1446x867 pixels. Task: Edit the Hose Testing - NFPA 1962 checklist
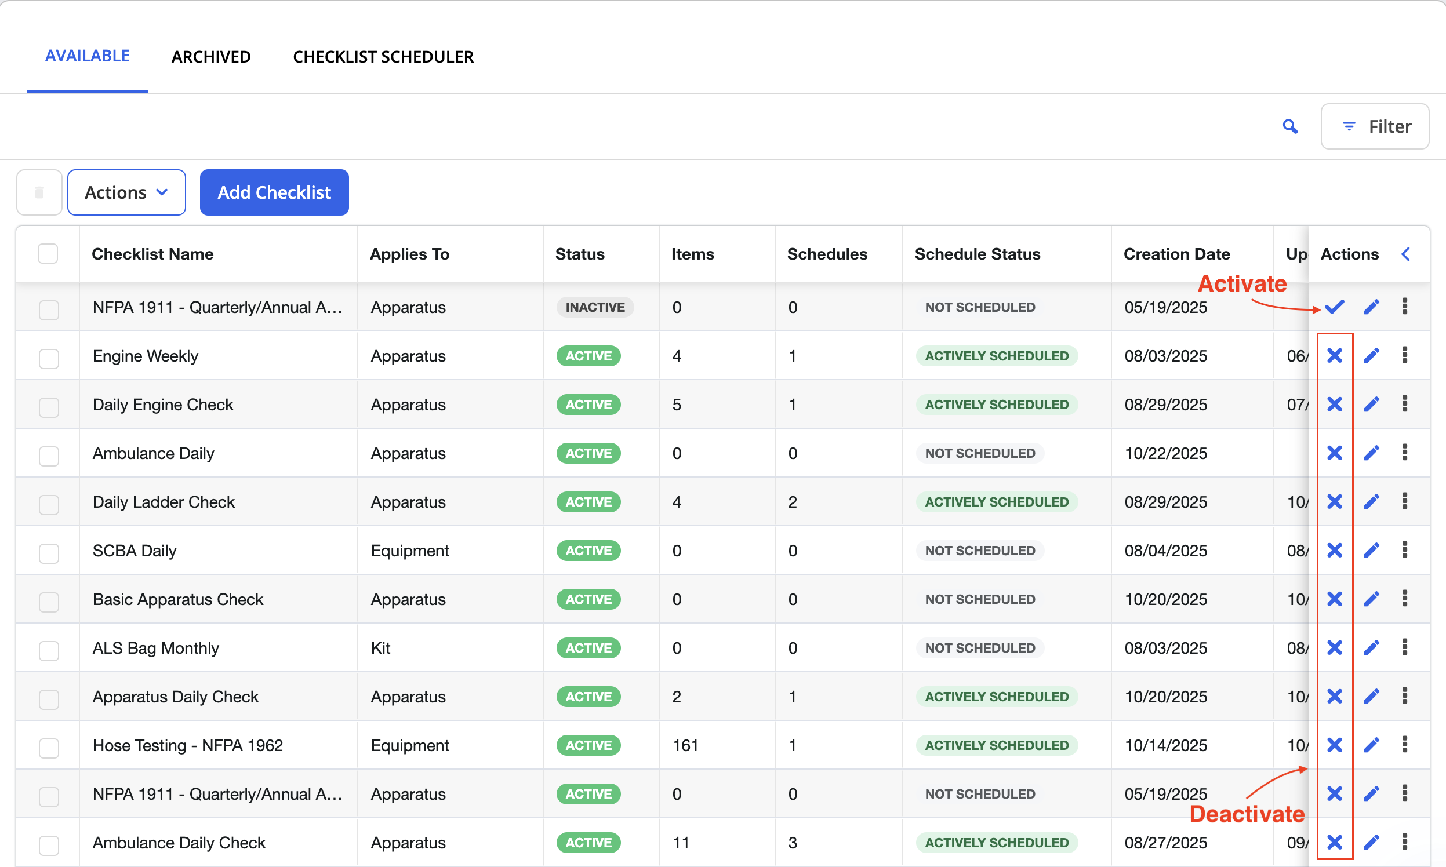pyautogui.click(x=1371, y=745)
